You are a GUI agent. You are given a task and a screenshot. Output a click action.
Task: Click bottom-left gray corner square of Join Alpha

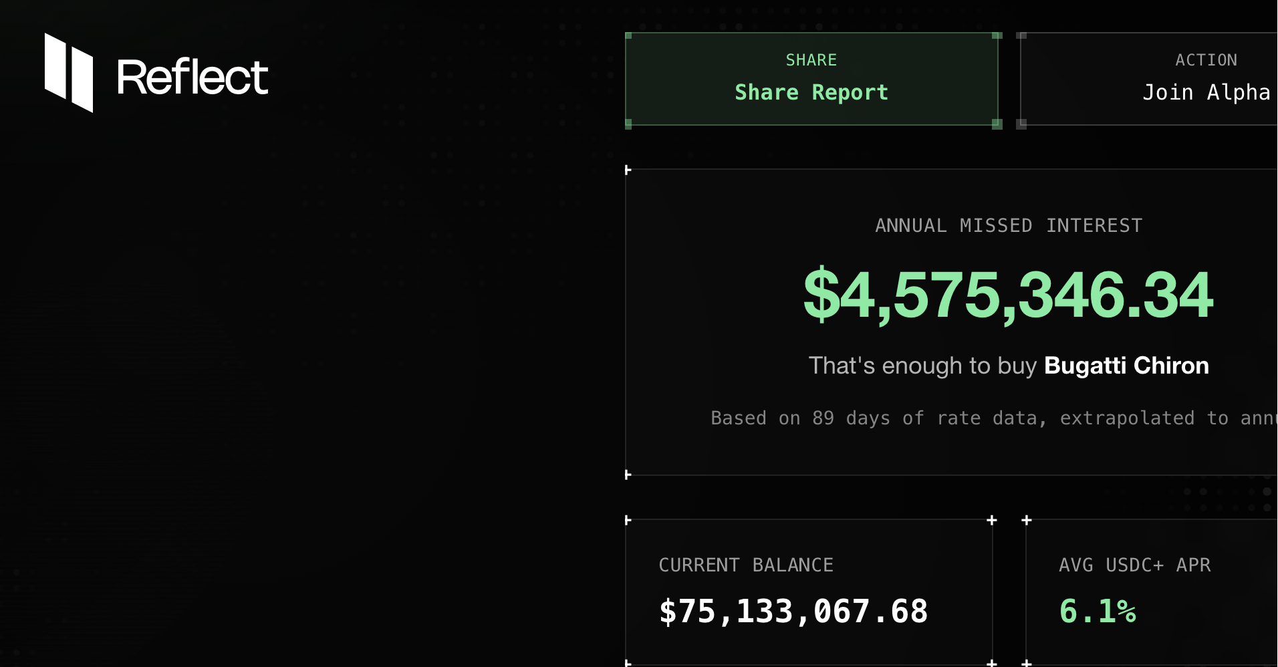point(1021,124)
